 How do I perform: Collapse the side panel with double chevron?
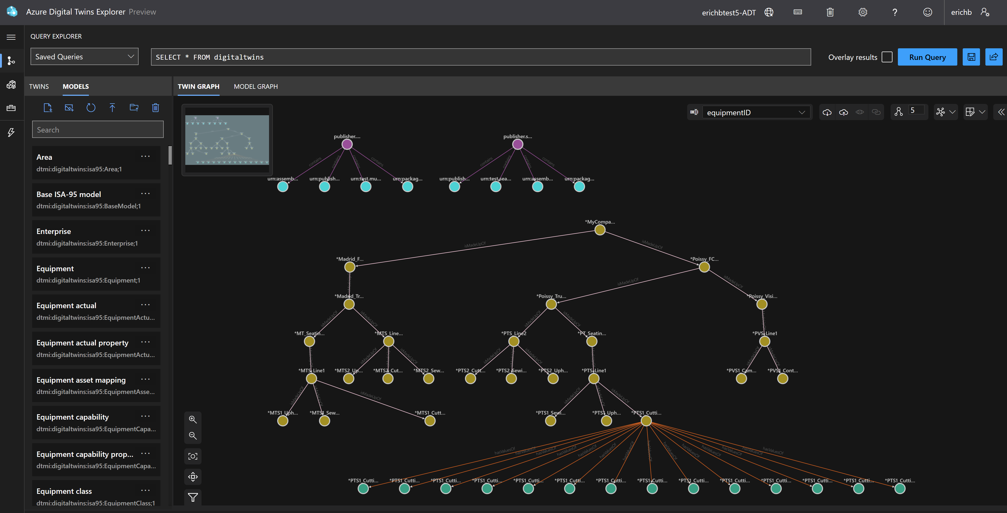pos(1001,113)
